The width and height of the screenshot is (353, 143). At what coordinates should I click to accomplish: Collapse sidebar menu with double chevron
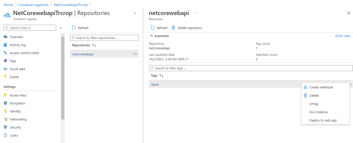click(61, 28)
